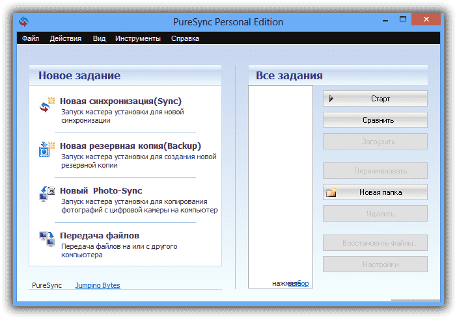457x319 pixels.
Task: Choose the Новый Photo-Sync heading
Action: tap(101, 190)
